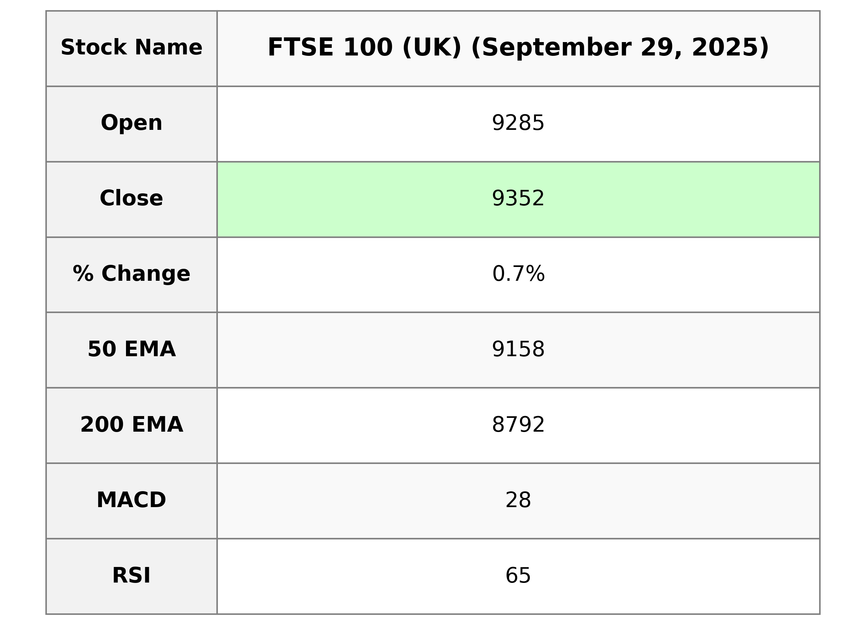Select the Open row label
The image size is (866, 625).
[131, 123]
